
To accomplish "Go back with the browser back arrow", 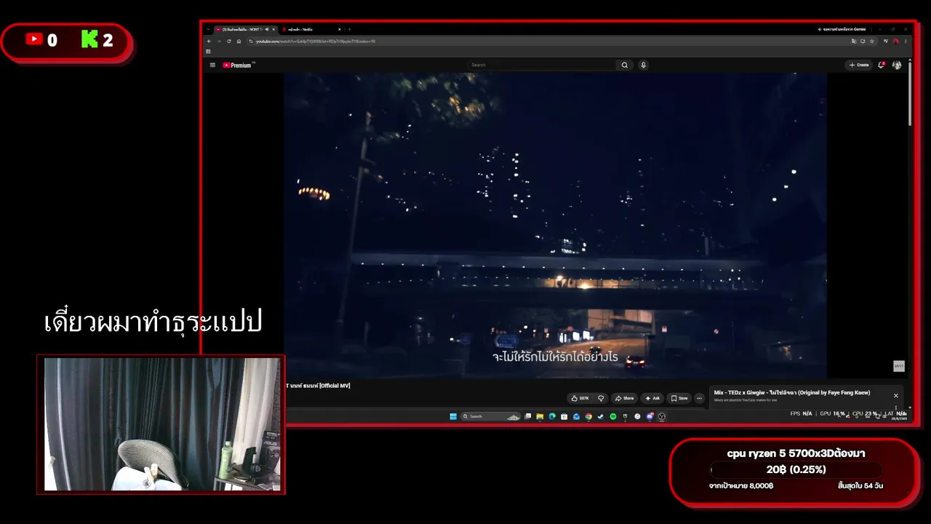I will (x=209, y=41).
